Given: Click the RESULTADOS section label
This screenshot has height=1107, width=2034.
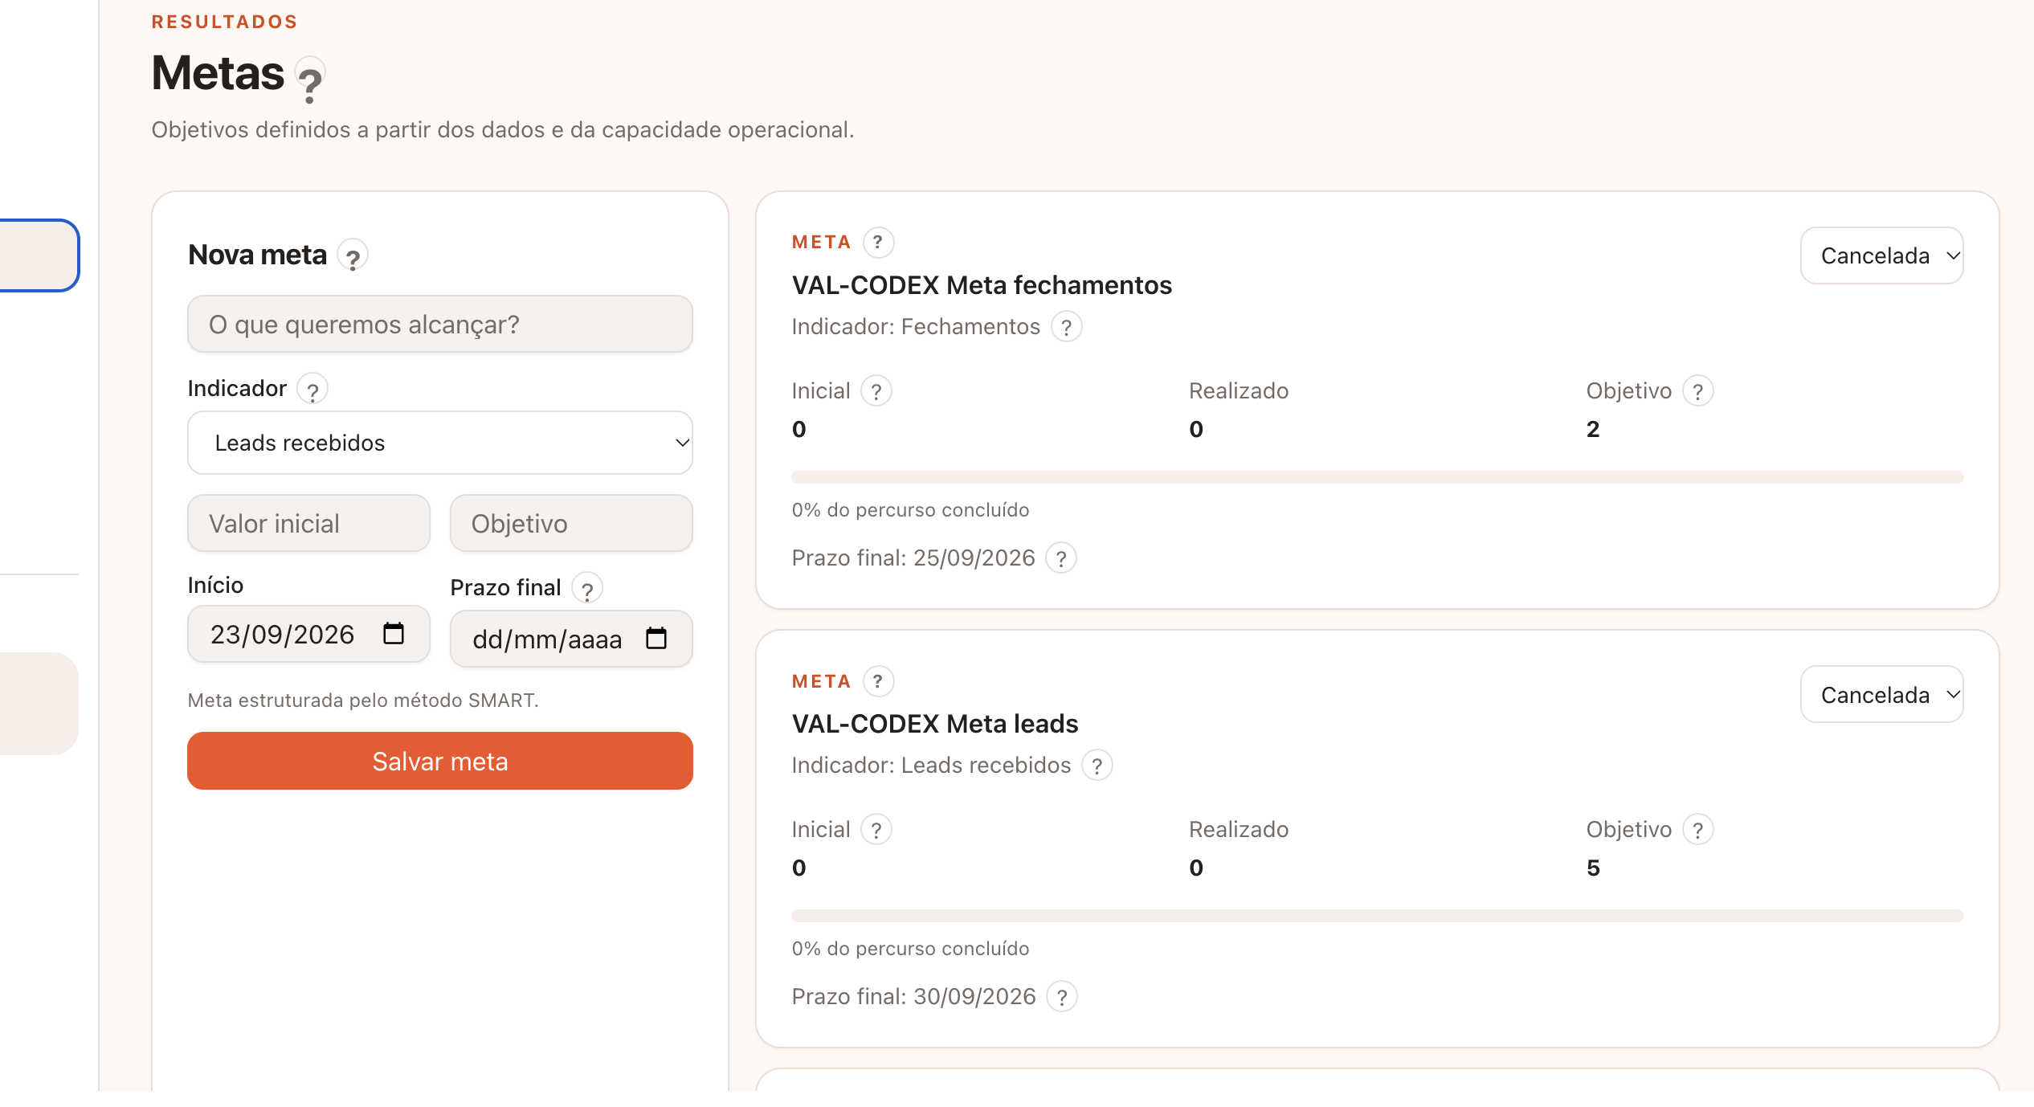Looking at the screenshot, I should point(225,22).
